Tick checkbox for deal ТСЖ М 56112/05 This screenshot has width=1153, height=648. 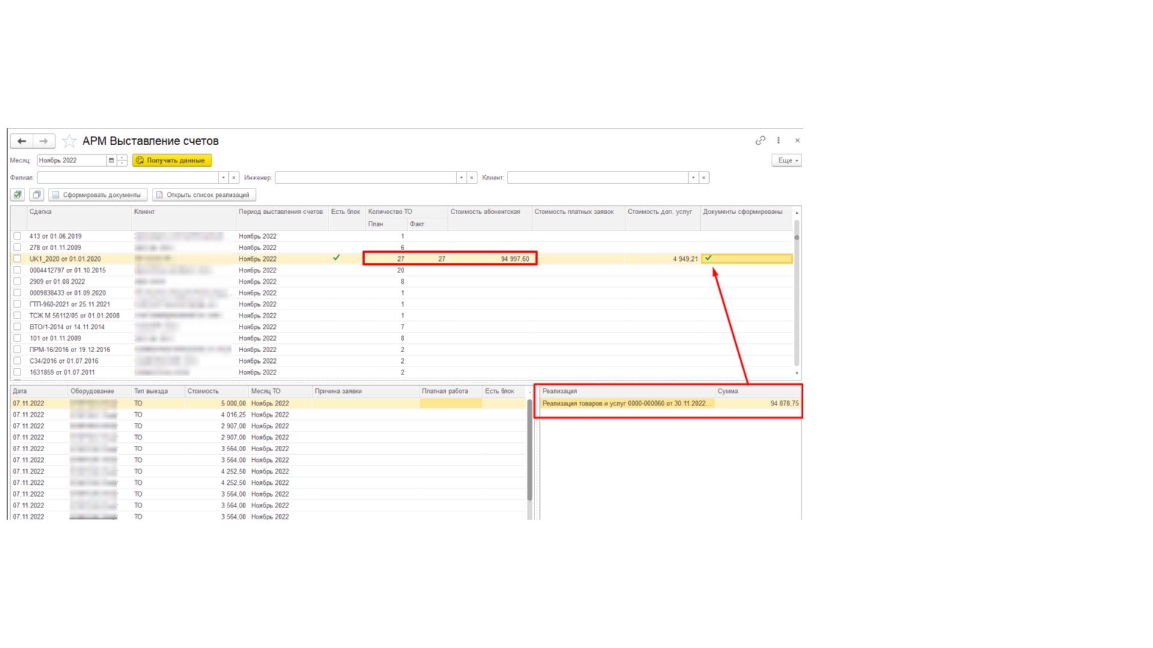(x=17, y=316)
